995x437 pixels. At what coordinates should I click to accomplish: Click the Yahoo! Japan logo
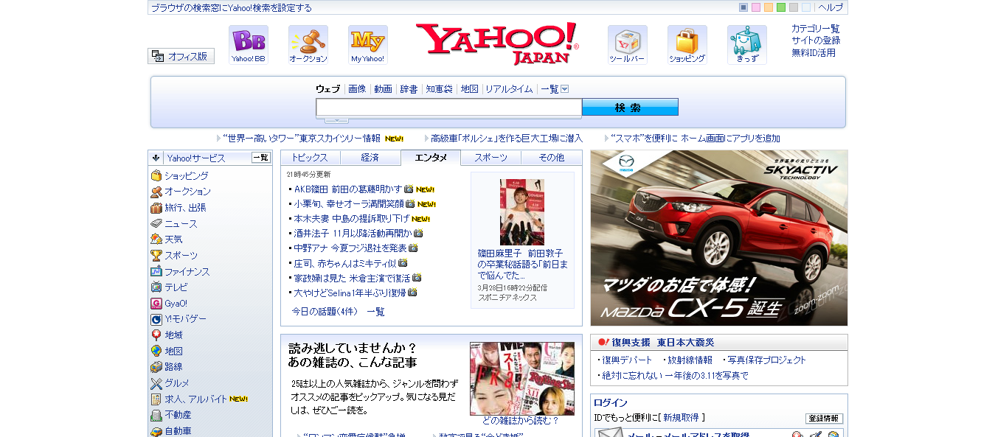[497, 43]
